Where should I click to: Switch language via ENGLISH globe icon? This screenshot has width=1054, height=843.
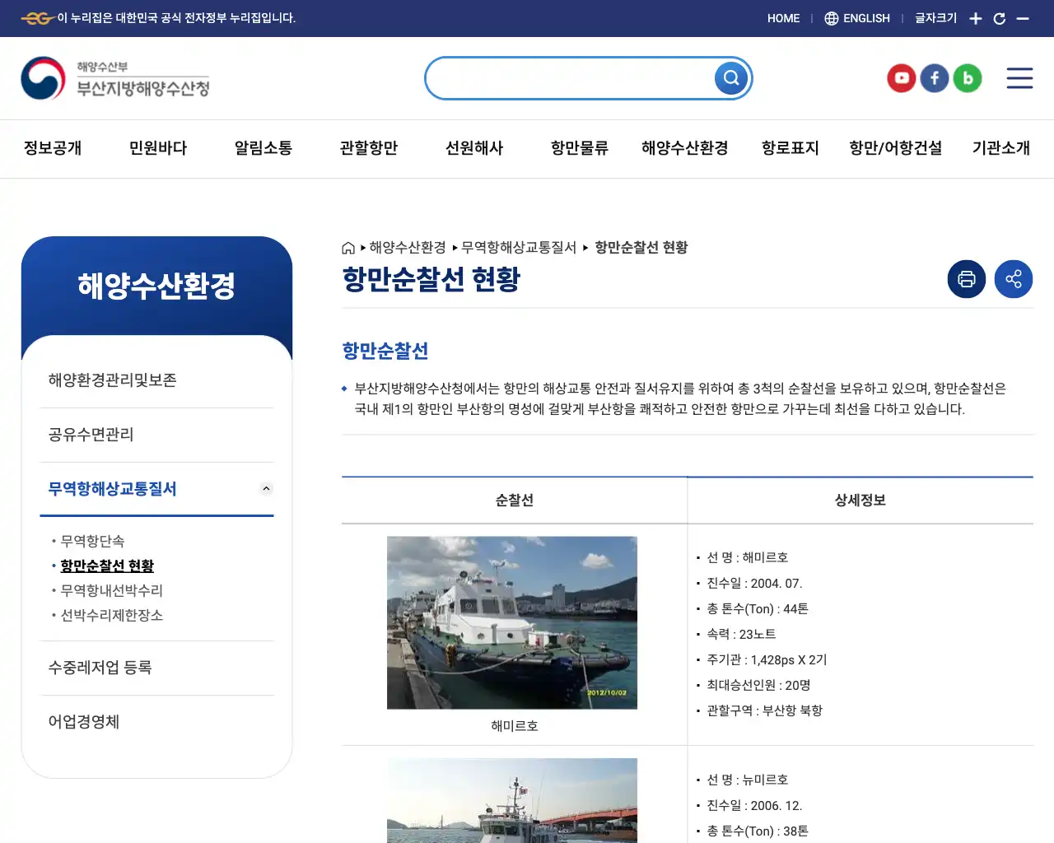[857, 18]
